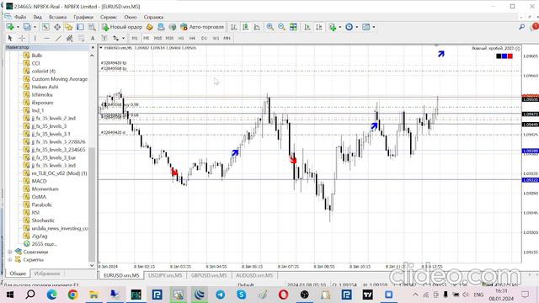Tile chart windows icon
The height and width of the screenshot is (303, 539).
coord(293,27)
